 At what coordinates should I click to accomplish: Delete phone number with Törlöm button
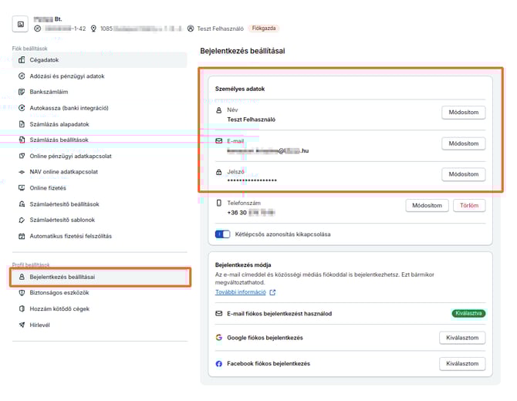tap(470, 206)
